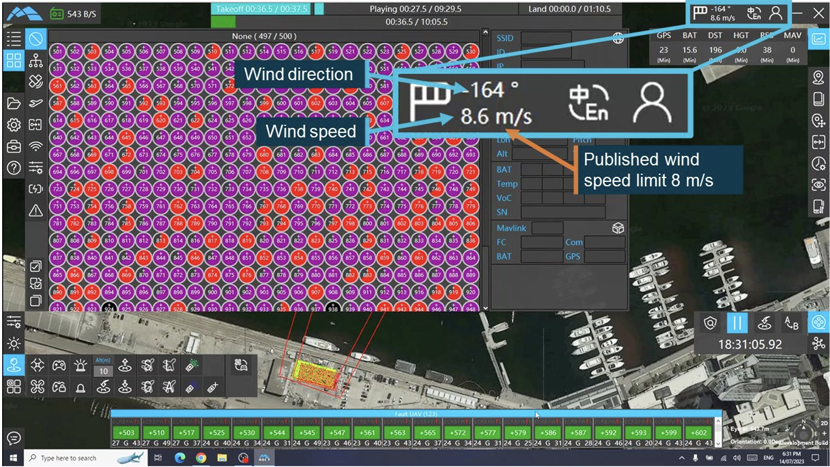The image size is (830, 467).
Task: Select the joystick position control icon
Action: [x=14, y=365]
